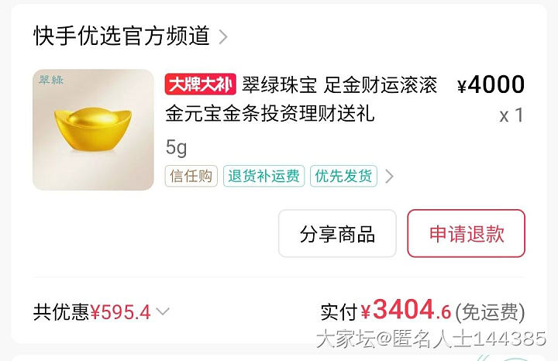Select the 5g specification text

176,147
